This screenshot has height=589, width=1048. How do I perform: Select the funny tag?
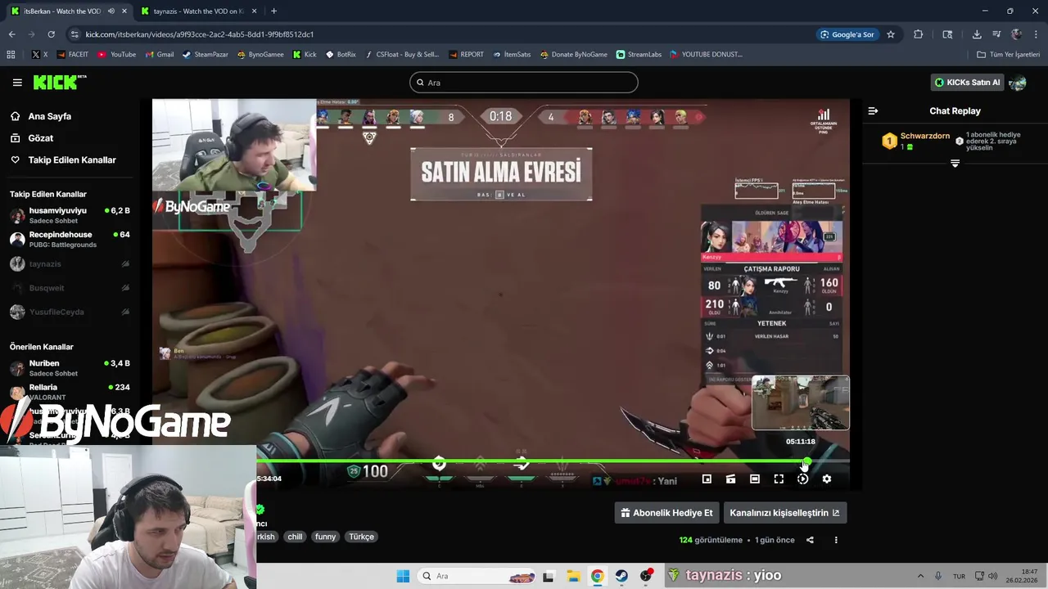(326, 537)
